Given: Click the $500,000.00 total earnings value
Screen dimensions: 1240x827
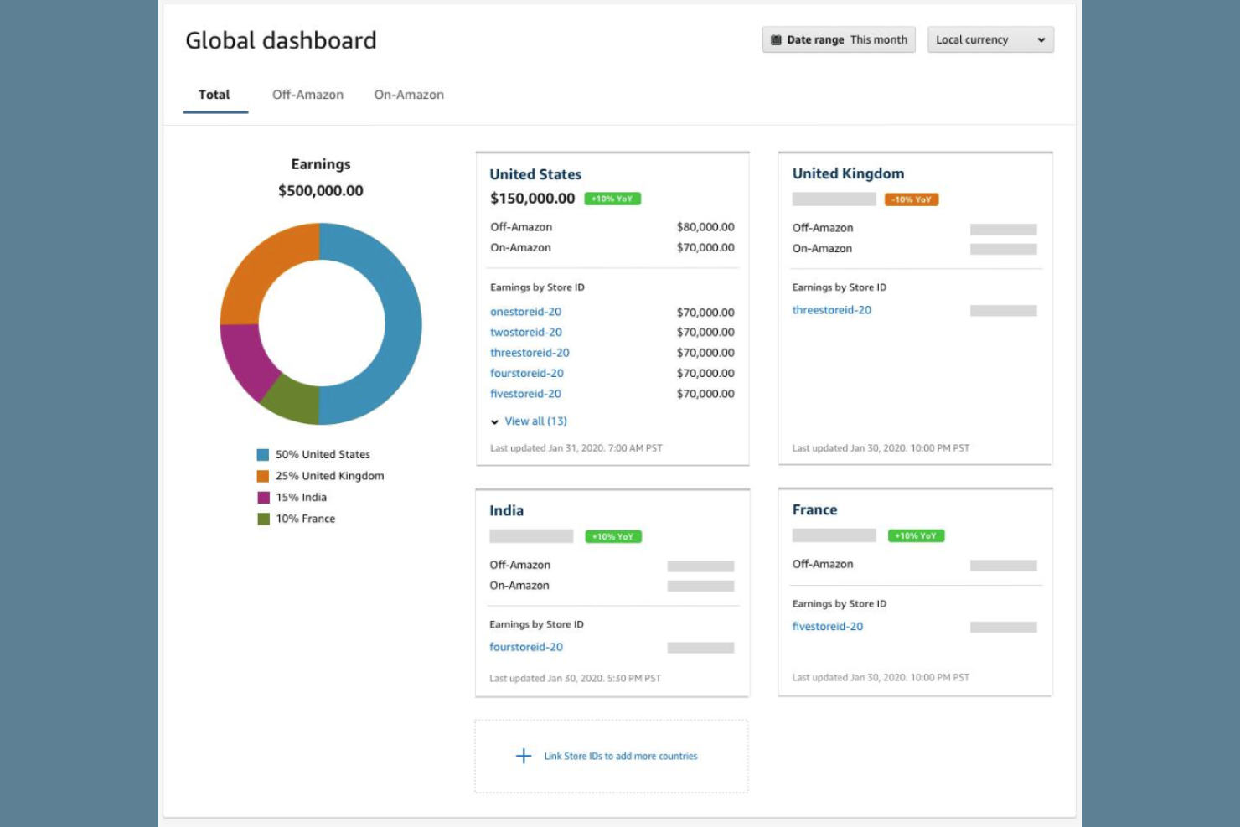Looking at the screenshot, I should pos(321,190).
